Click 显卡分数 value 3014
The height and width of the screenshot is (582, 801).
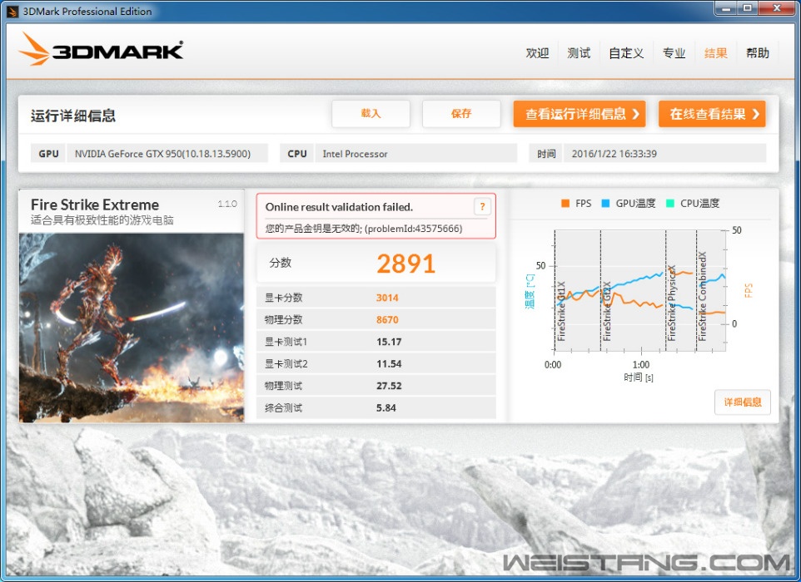(x=387, y=298)
